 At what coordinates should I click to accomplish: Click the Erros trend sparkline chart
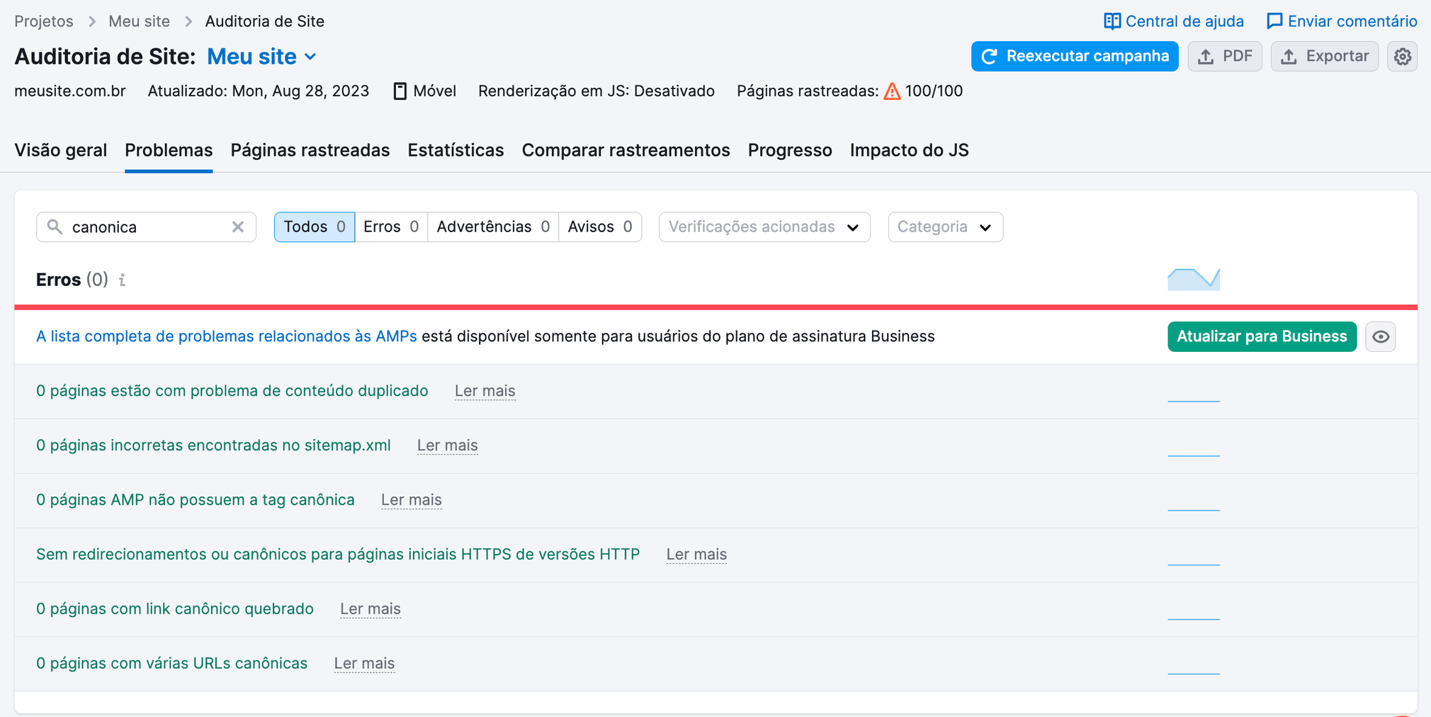(x=1193, y=279)
